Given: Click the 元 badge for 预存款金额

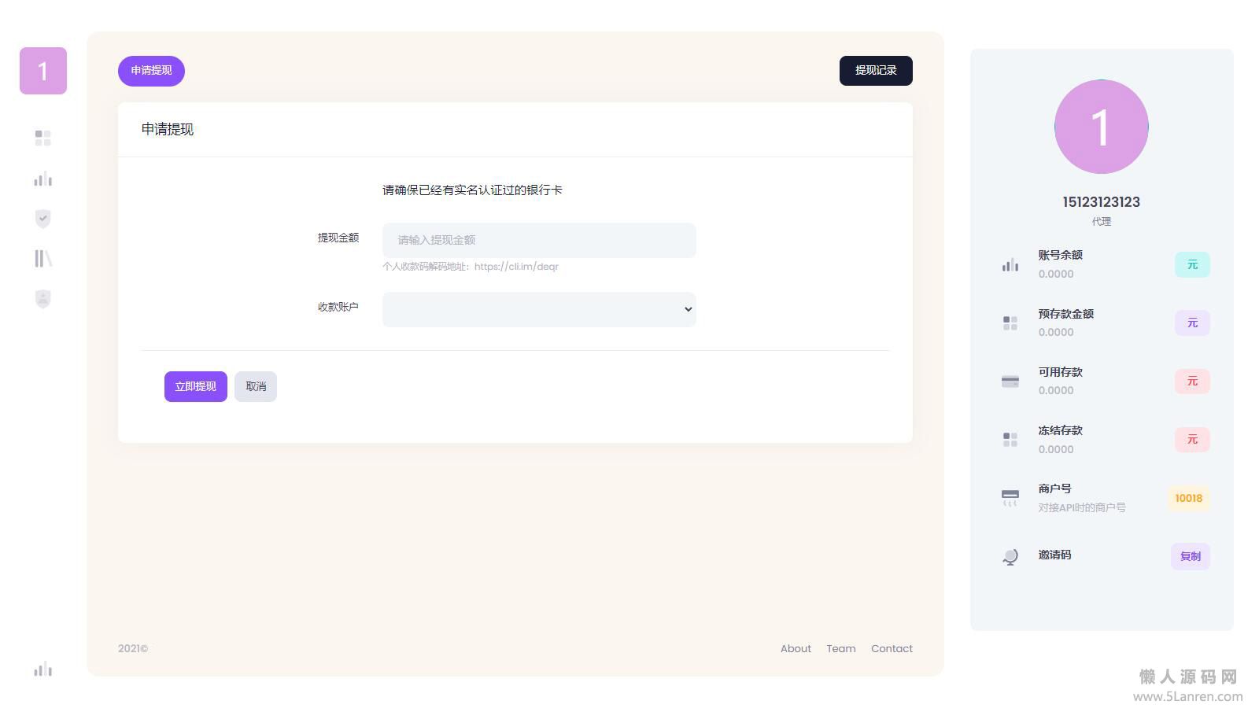Looking at the screenshot, I should tap(1192, 323).
